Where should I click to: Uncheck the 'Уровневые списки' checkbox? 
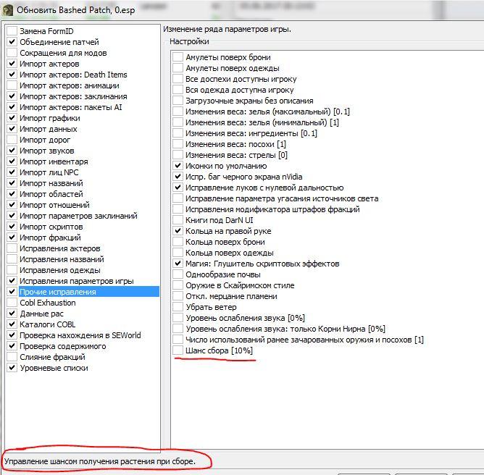(x=12, y=368)
